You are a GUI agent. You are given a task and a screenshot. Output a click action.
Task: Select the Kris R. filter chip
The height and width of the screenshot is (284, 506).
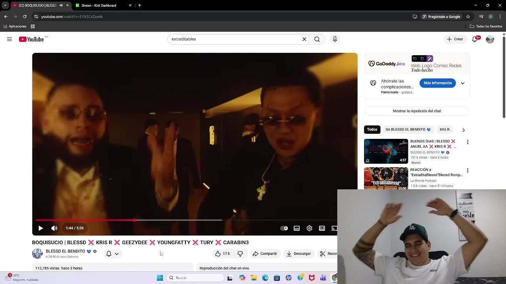pyautogui.click(x=445, y=129)
